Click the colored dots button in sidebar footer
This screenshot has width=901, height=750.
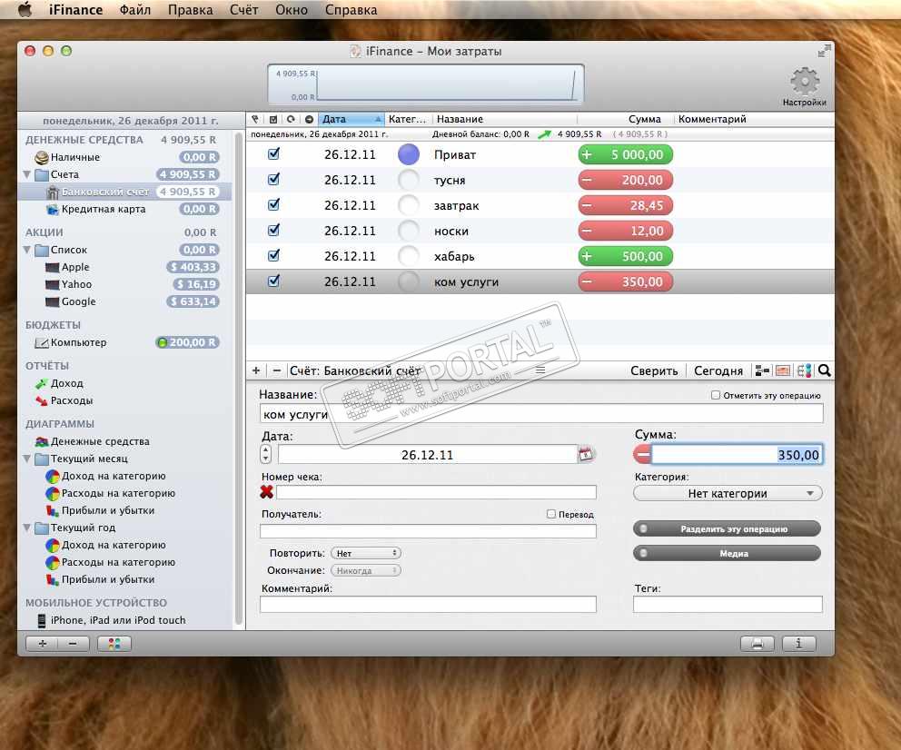pos(114,644)
